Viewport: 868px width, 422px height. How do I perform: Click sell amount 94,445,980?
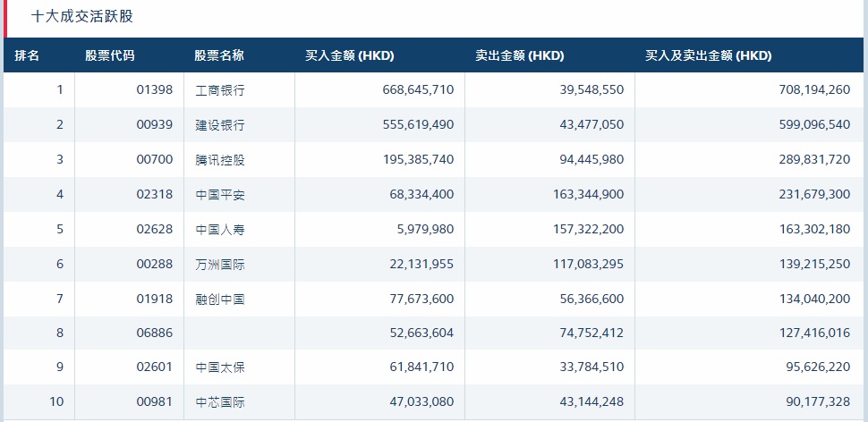pyautogui.click(x=591, y=159)
